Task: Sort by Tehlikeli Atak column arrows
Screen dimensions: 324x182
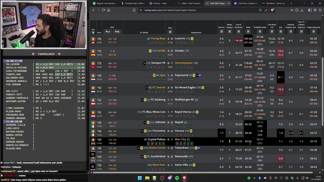Action: tap(260, 31)
